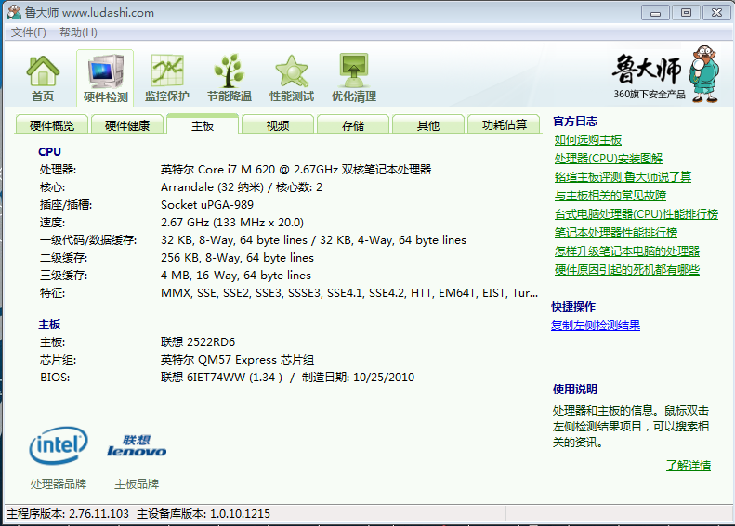
Task: Select the 2.67 GHz (133 MHz x 20.0) speed
Action: (232, 223)
